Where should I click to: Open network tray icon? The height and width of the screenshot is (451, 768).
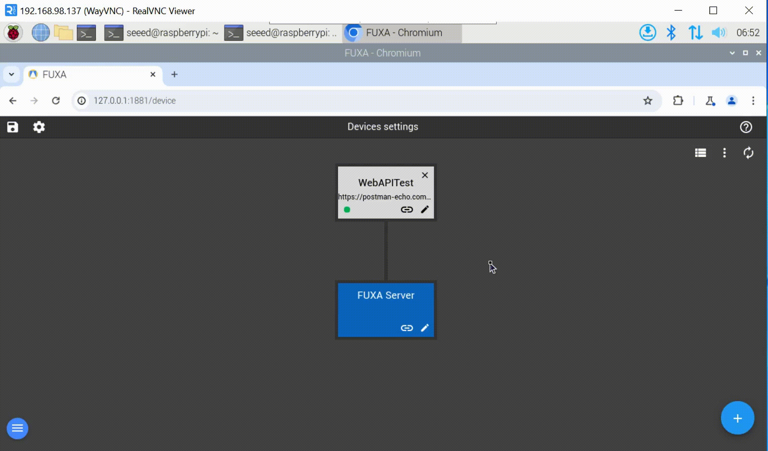click(x=695, y=33)
